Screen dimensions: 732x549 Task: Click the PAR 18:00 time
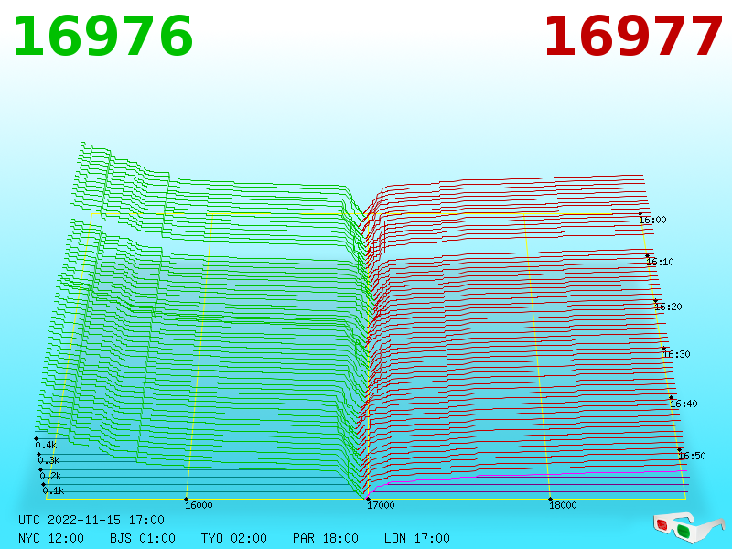pyautogui.click(x=326, y=538)
